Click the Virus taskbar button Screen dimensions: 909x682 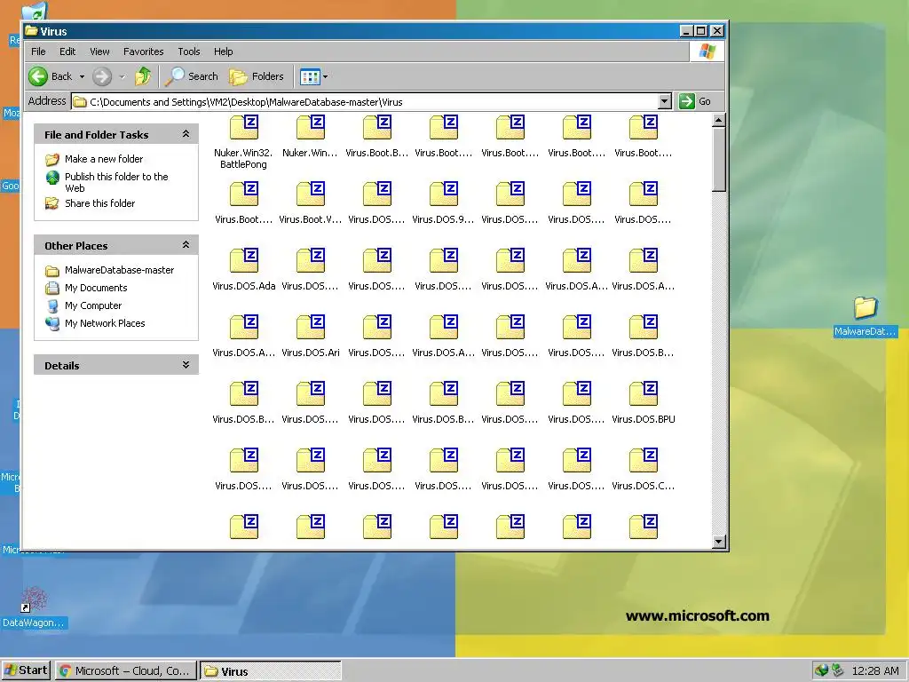pos(271,671)
